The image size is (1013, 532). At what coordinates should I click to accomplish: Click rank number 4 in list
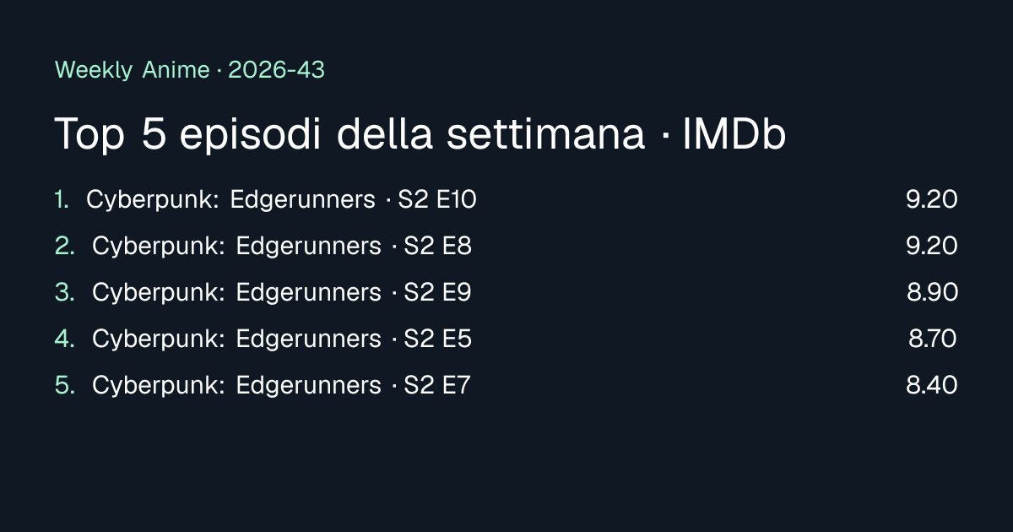(64, 339)
